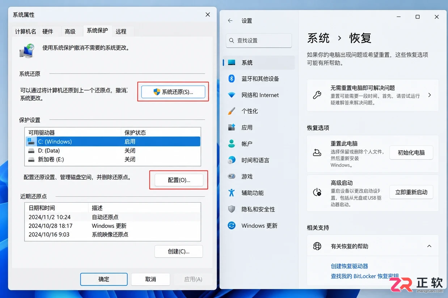Click the system protection computer icon
The width and height of the screenshot is (448, 298).
point(27,51)
